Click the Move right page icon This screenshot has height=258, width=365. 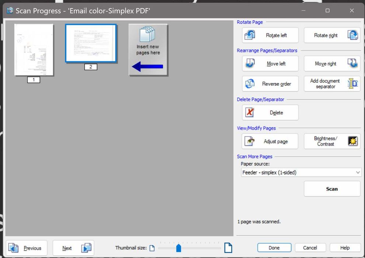pos(352,63)
